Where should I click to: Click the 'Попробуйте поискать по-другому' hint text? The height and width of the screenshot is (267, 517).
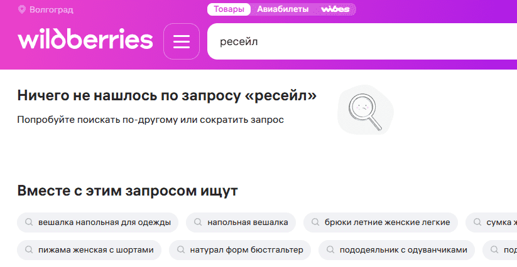[x=151, y=118]
